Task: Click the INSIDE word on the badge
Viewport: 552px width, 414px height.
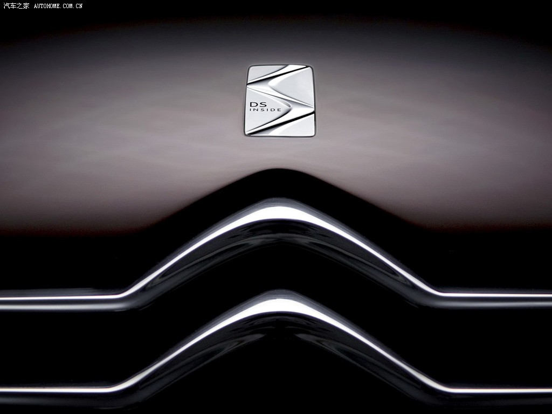Action: point(265,110)
